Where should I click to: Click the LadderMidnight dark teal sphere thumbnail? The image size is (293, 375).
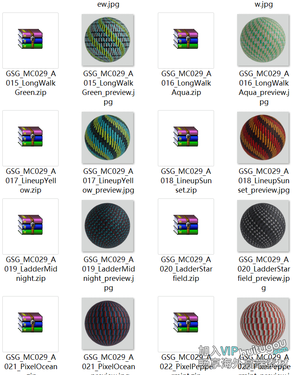108,226
